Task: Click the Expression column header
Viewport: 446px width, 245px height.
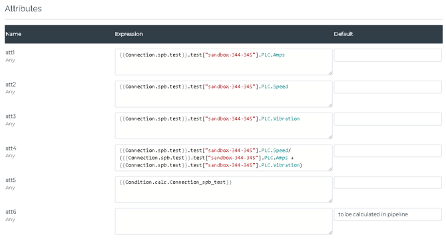Action: coord(129,34)
